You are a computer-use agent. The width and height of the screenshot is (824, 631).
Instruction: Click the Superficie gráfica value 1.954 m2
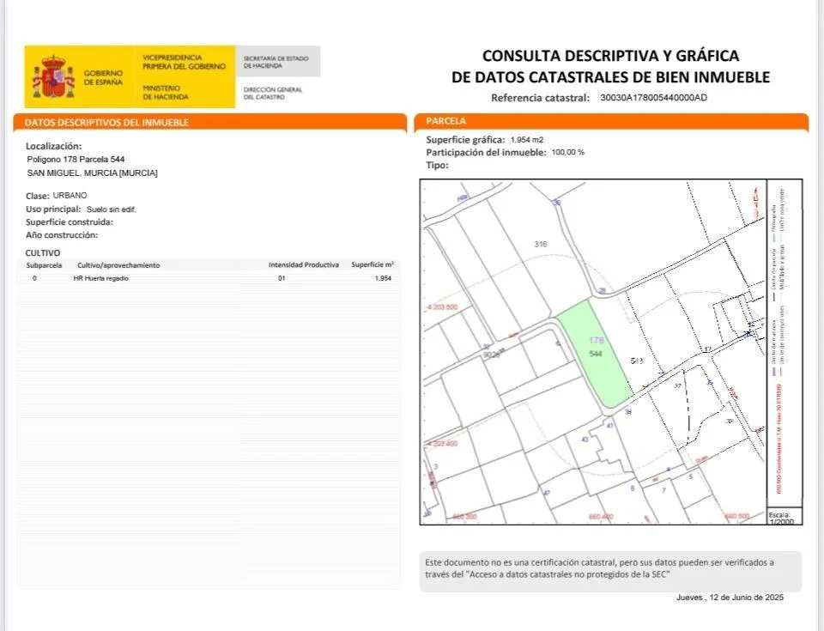click(x=526, y=140)
